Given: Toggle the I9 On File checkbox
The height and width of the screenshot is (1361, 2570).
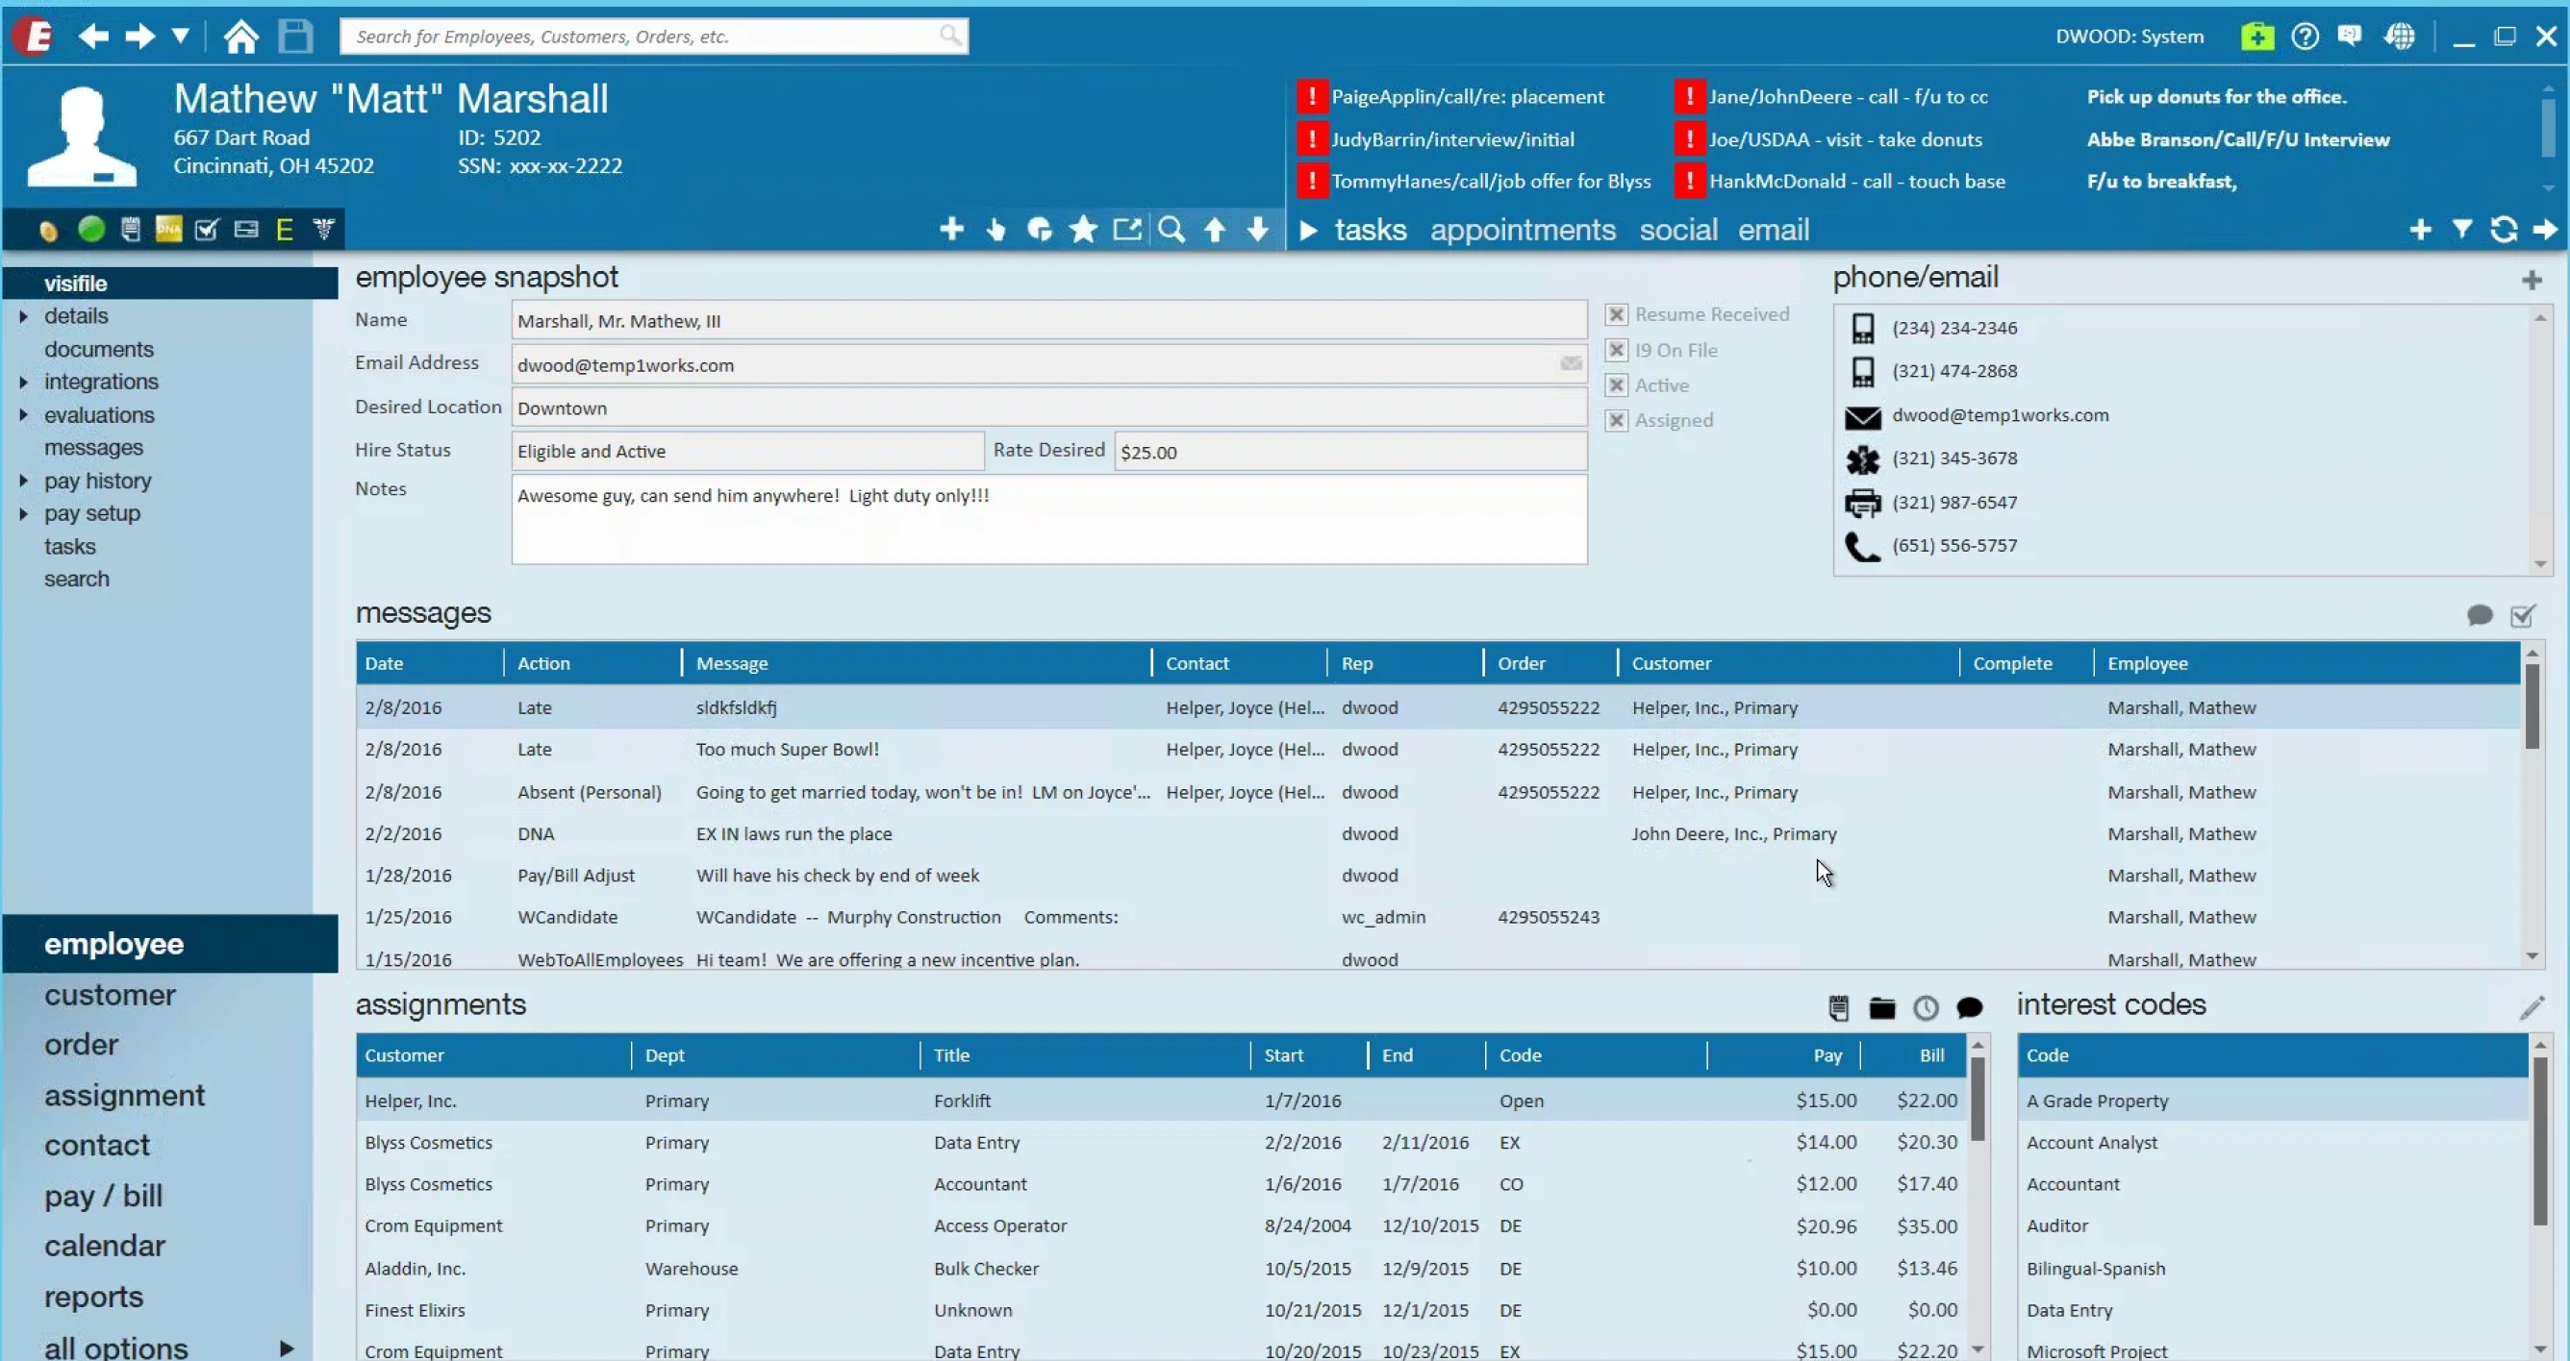Looking at the screenshot, I should pyautogui.click(x=1616, y=350).
